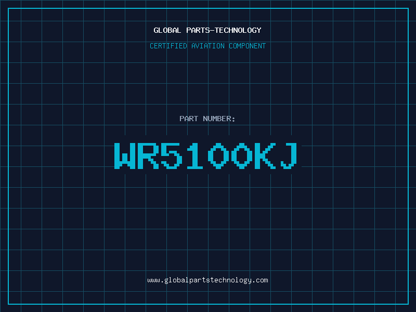Image resolution: width=416 pixels, height=312 pixels.
Task: Select the digit 5 in the part number
Action: [172, 155]
